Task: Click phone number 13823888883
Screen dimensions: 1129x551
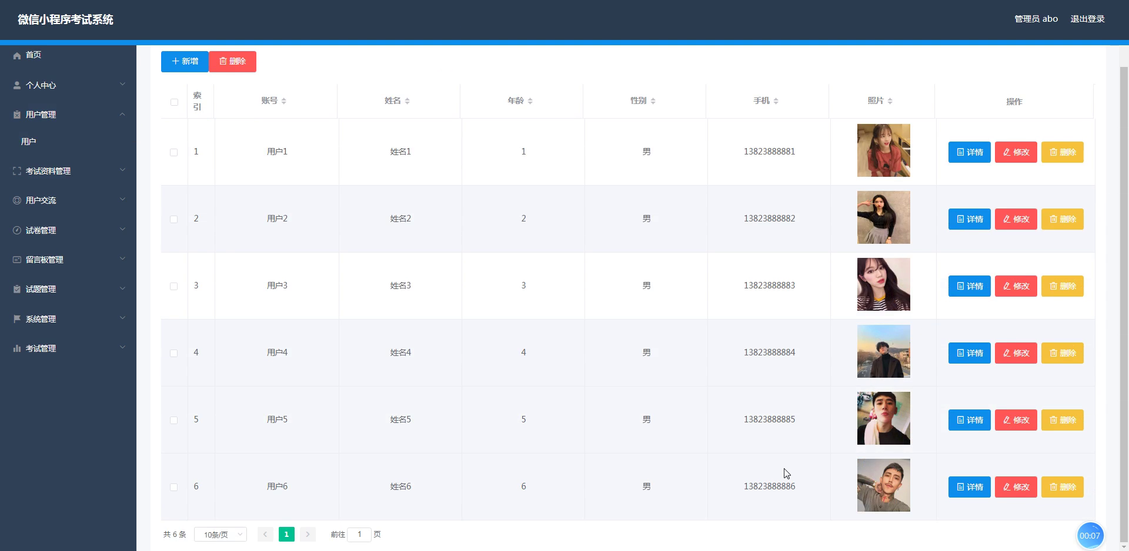Action: point(769,285)
